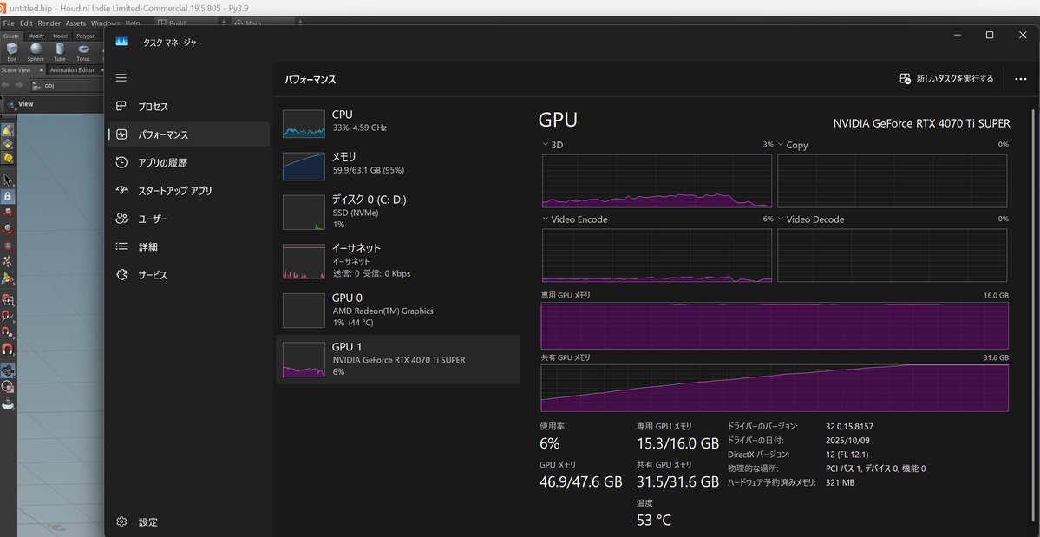Image resolution: width=1040 pixels, height=537 pixels.
Task: Switch to Modify shelf tab
Action: pyautogui.click(x=36, y=36)
